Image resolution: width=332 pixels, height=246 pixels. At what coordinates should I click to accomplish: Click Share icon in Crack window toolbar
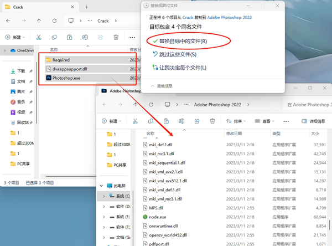[x=100, y=37]
